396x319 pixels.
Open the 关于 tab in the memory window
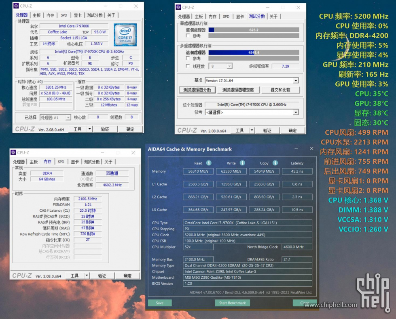pyautogui.click(x=108, y=162)
